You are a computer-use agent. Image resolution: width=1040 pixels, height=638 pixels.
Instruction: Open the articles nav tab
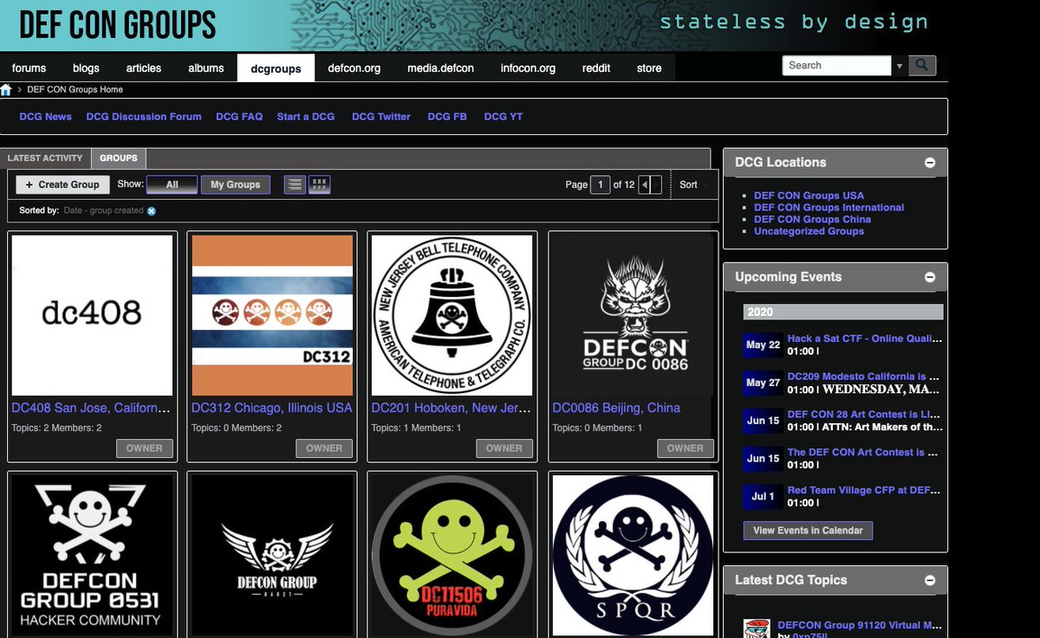pyautogui.click(x=144, y=68)
